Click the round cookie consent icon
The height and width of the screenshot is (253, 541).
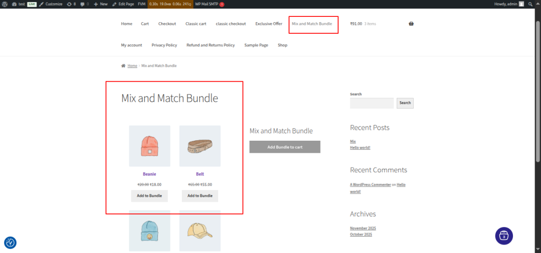click(11, 242)
